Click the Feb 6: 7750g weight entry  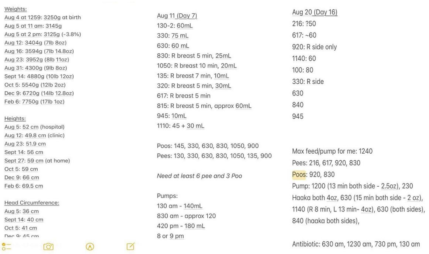pos(34,101)
